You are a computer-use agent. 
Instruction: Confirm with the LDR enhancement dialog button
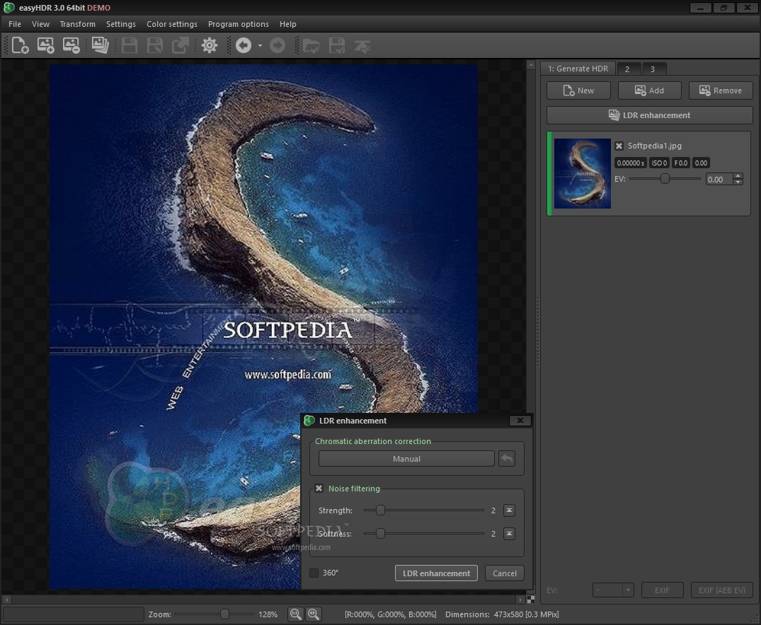[436, 573]
